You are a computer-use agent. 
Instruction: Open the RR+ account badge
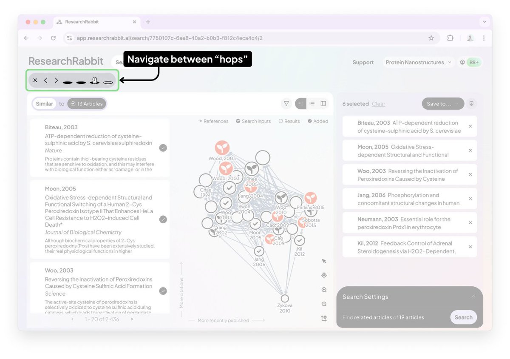coord(471,63)
